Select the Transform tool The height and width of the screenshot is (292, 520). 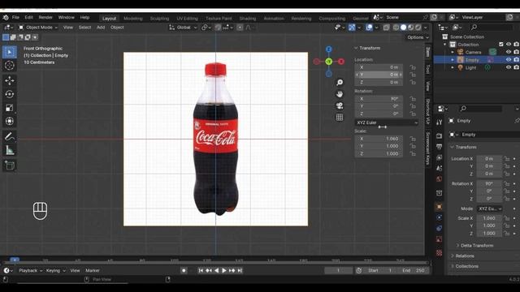(10, 121)
